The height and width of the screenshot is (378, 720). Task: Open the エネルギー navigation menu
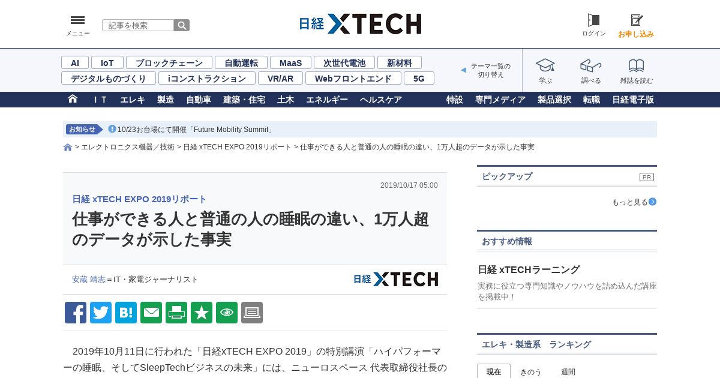[x=327, y=100]
